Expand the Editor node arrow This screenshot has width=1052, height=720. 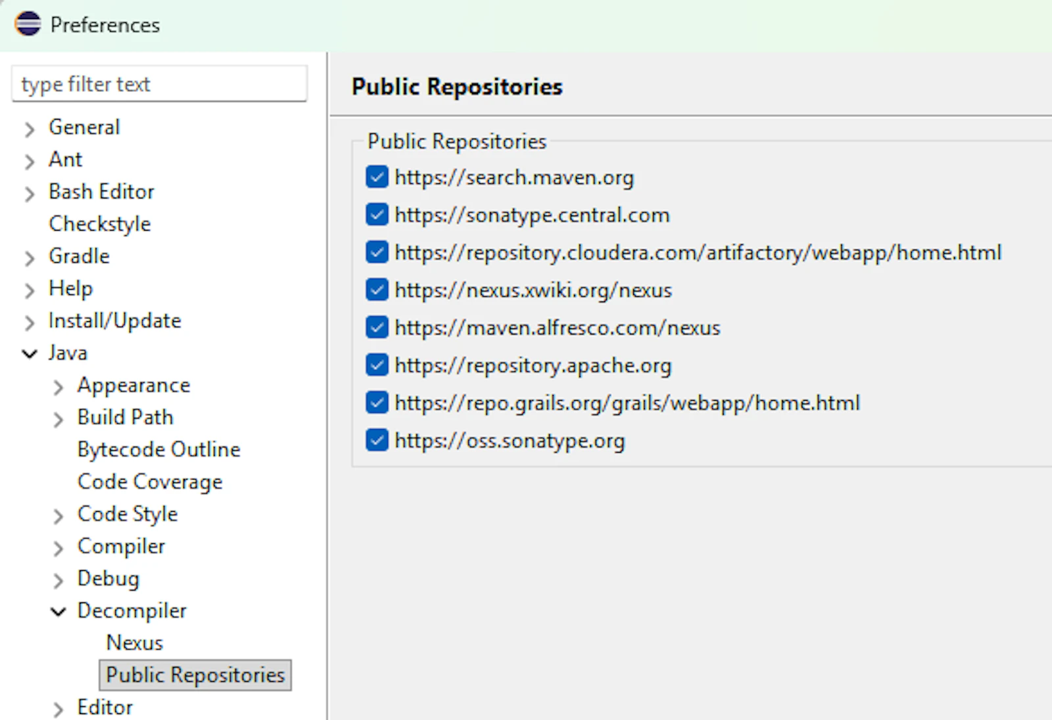point(58,709)
